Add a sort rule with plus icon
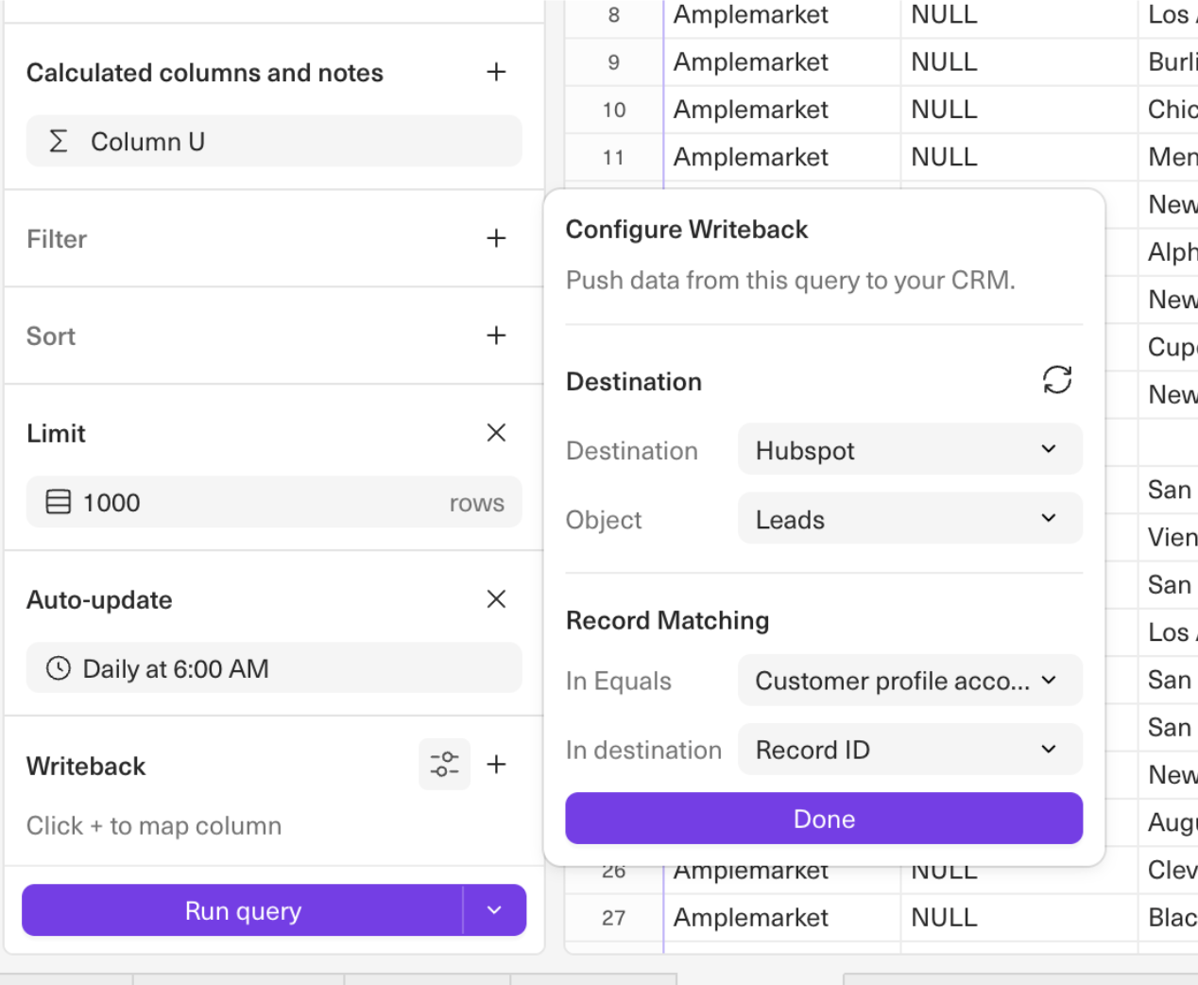 tap(496, 336)
